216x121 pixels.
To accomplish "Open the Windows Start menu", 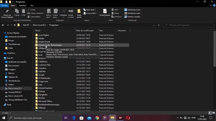I will pos(4,118).
